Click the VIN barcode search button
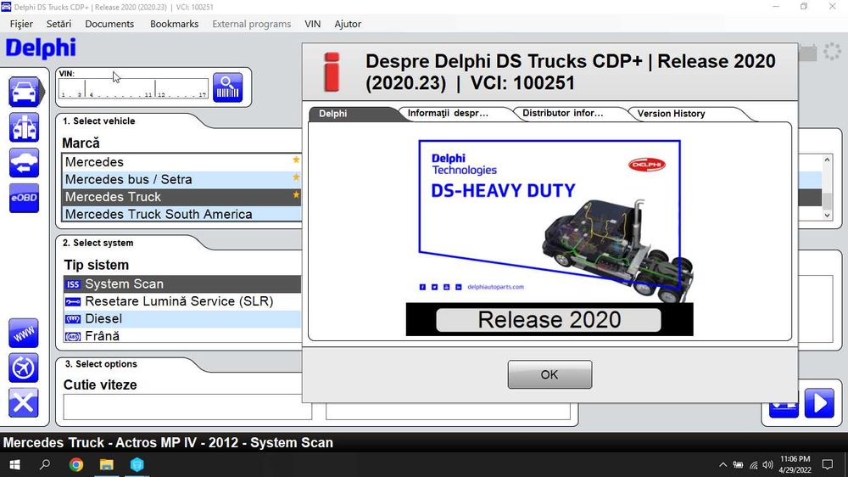Viewport: 848px width, 477px height. pyautogui.click(x=227, y=87)
